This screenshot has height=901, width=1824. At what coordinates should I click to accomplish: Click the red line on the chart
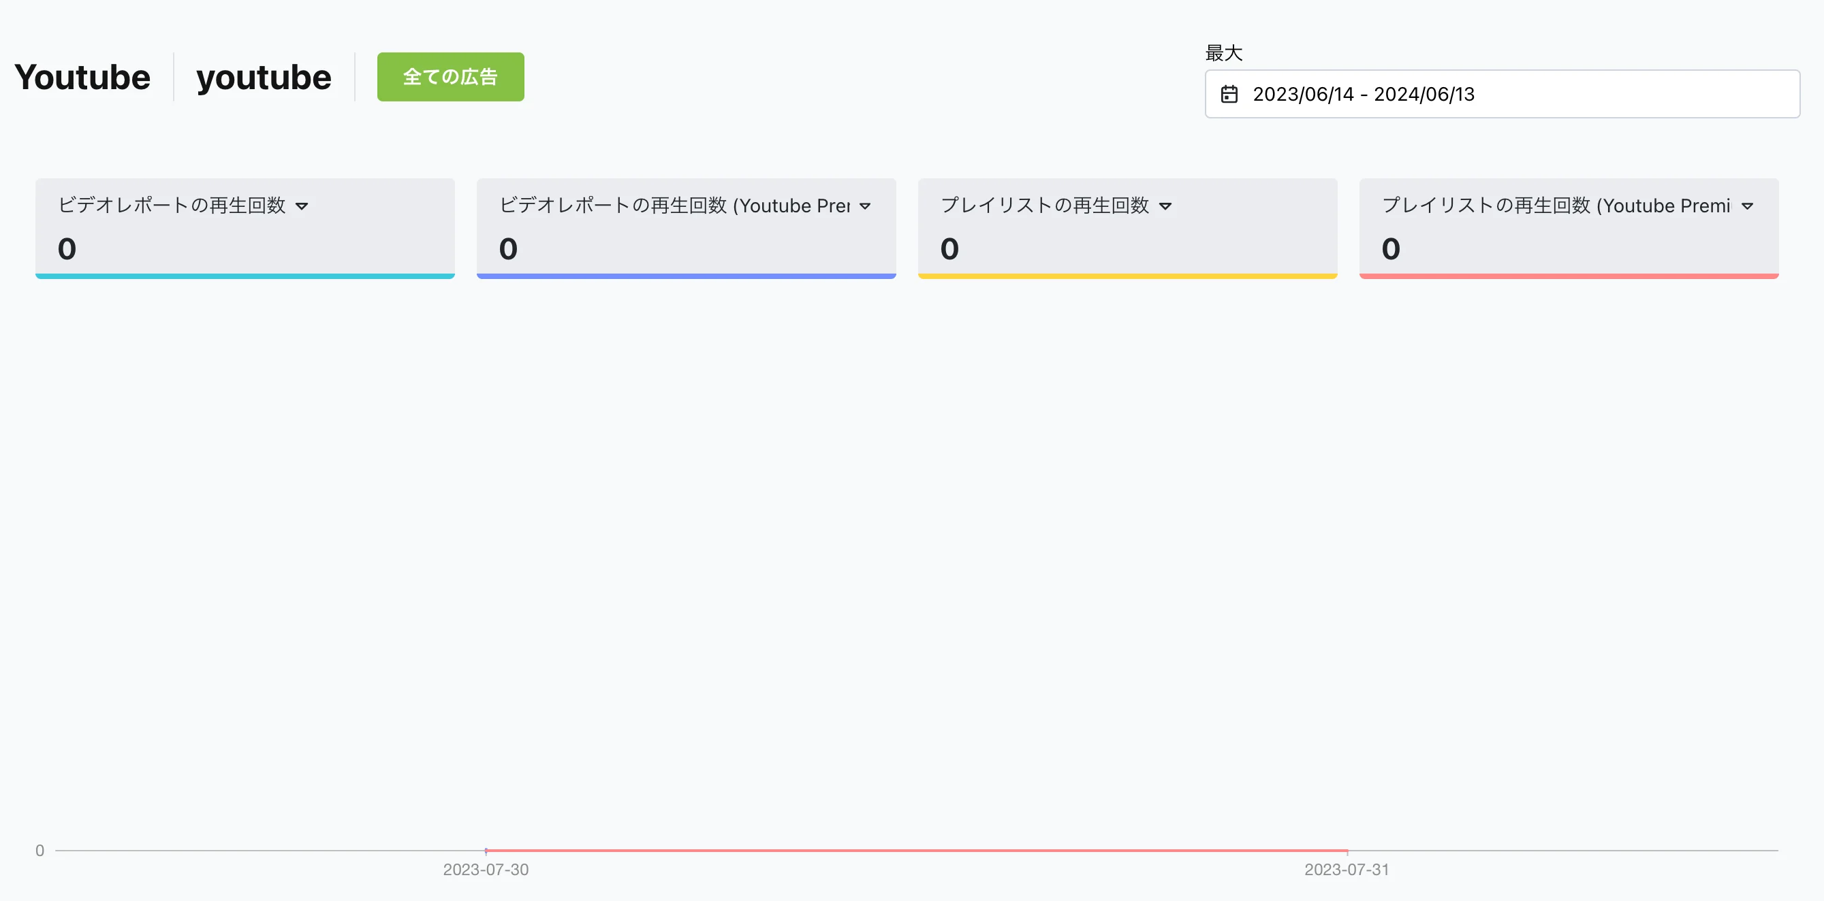(916, 850)
